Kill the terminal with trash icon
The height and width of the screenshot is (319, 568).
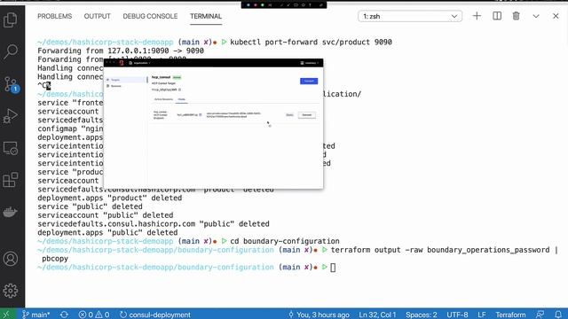pyautogui.click(x=517, y=16)
